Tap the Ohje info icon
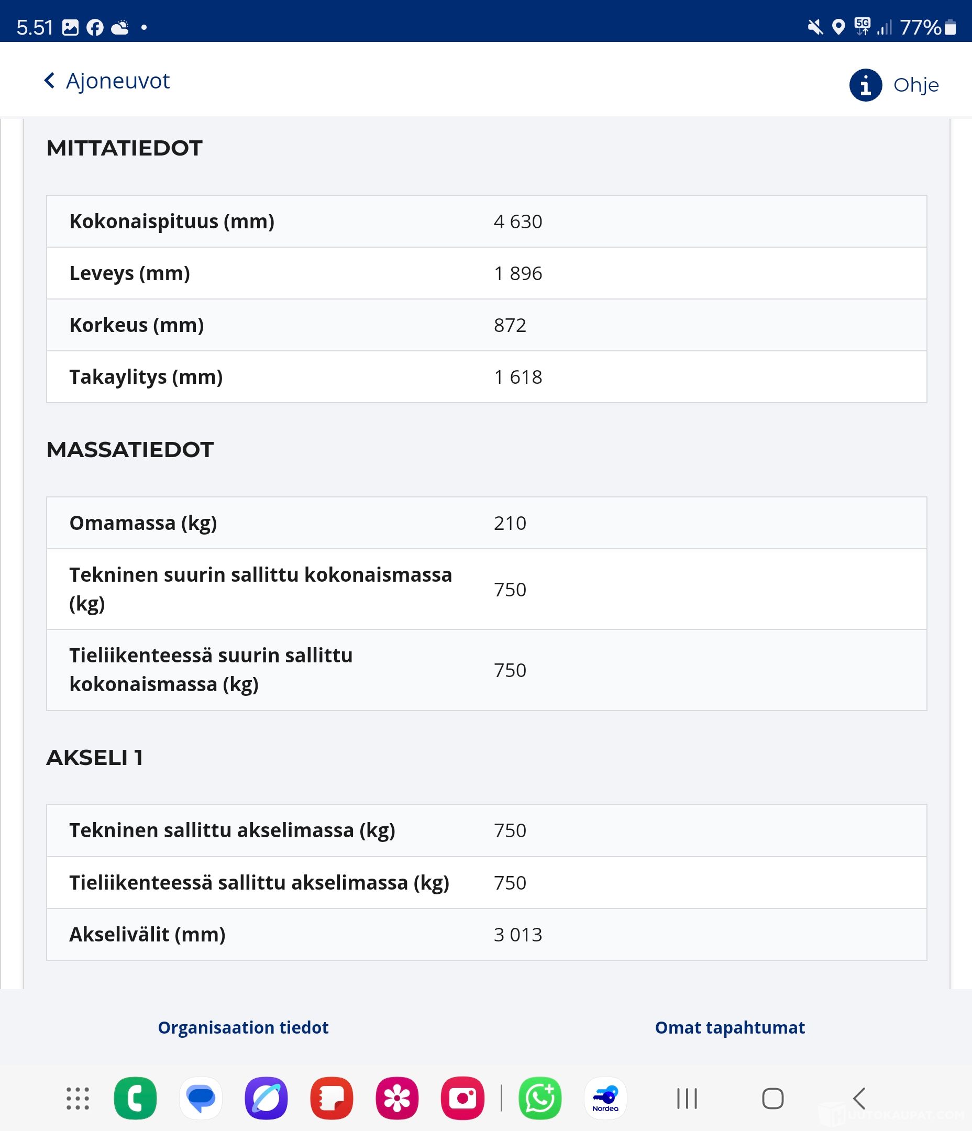Viewport: 972px width, 1131px height. tap(865, 85)
